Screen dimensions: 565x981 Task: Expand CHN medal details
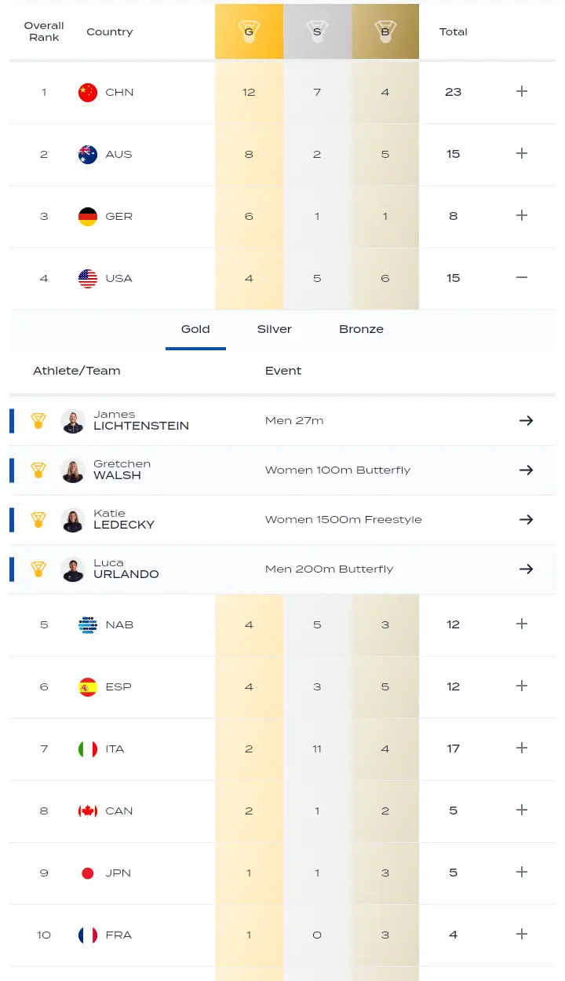point(522,91)
